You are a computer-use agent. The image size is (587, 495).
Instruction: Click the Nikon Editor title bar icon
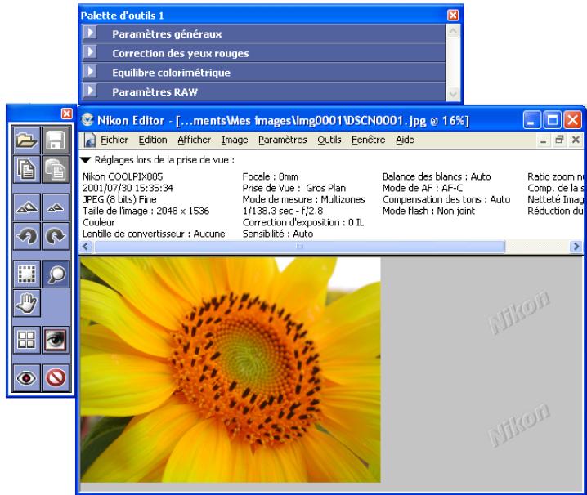click(87, 120)
